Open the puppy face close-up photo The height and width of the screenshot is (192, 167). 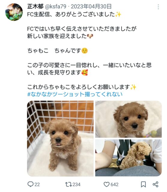(x=128, y=119)
